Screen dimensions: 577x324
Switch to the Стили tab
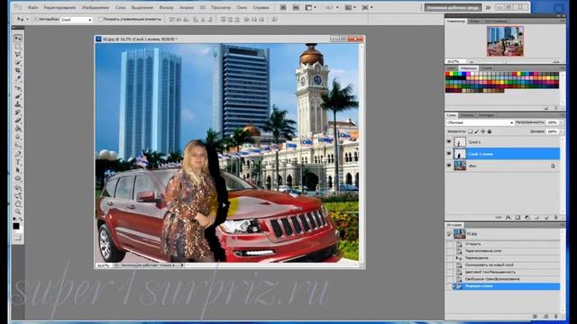tap(487, 68)
